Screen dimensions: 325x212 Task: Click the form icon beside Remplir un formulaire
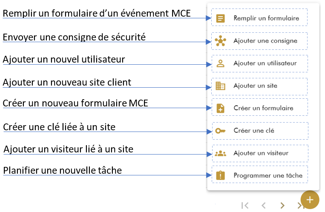point(220,19)
